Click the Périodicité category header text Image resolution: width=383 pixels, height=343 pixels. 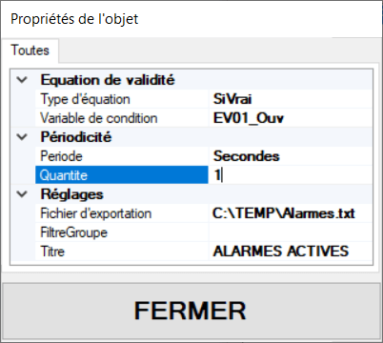point(76,137)
